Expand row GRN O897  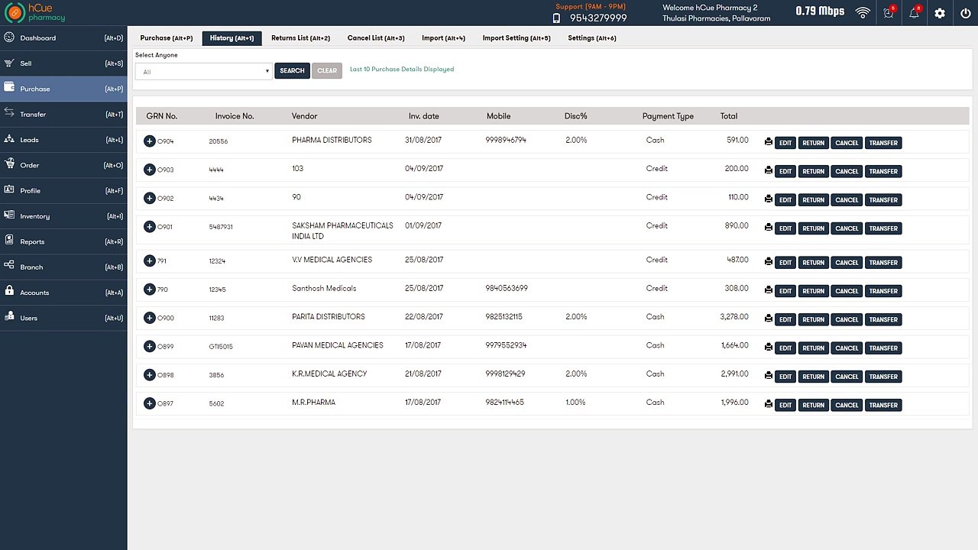(x=150, y=403)
